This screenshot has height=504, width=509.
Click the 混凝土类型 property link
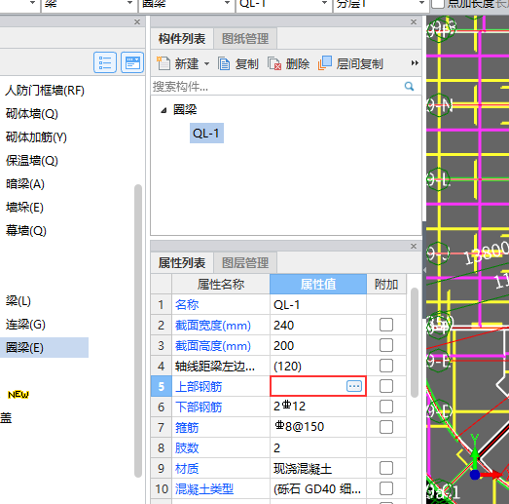[204, 488]
